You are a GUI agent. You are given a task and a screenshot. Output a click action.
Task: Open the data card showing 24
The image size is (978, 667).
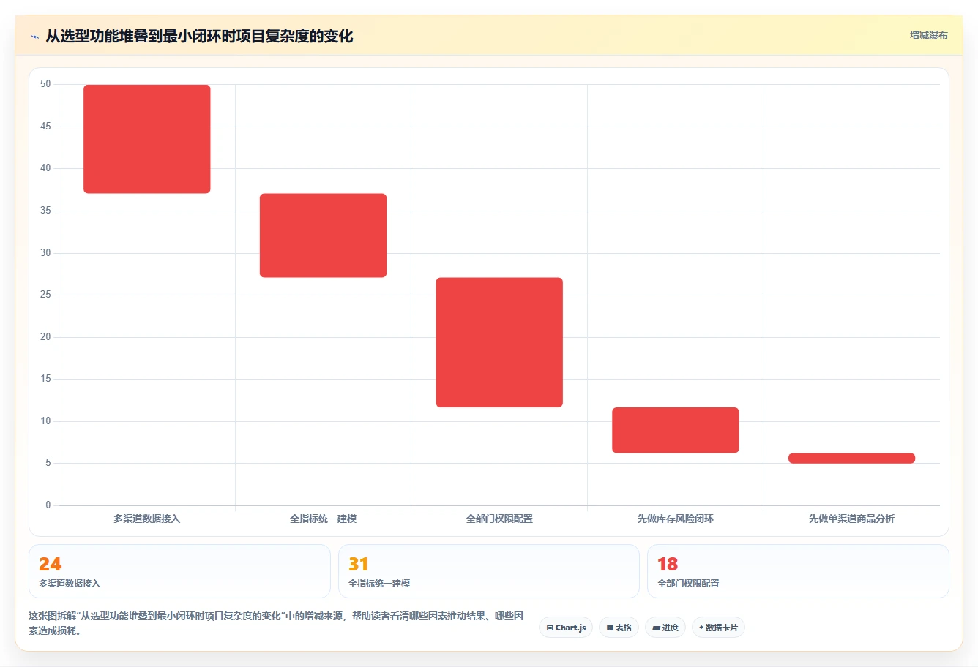179,571
